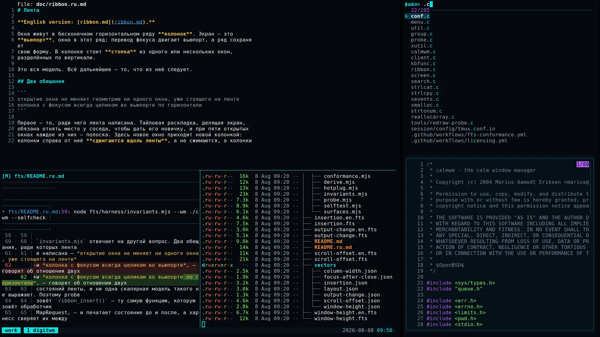The width and height of the screenshot is (600, 337).
Task: Select surfaces.mjs in the tree listing
Action: 342,212
